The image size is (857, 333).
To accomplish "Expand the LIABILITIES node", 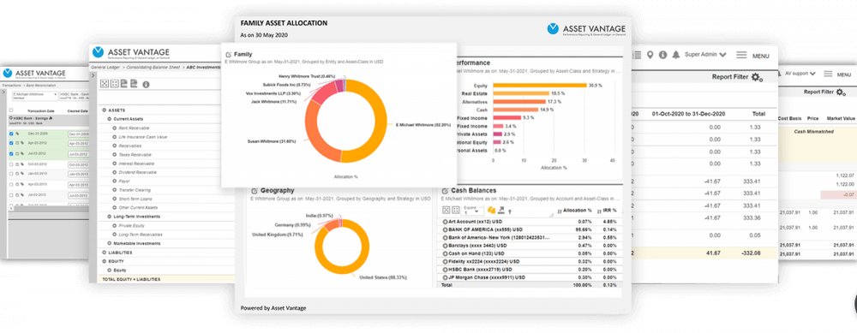I will coord(104,253).
